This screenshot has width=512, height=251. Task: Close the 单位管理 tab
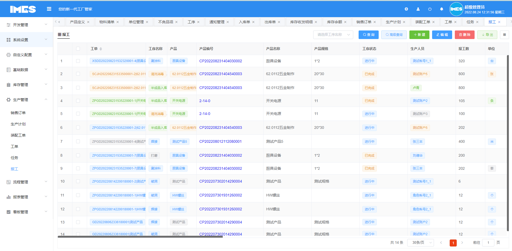click(x=147, y=22)
